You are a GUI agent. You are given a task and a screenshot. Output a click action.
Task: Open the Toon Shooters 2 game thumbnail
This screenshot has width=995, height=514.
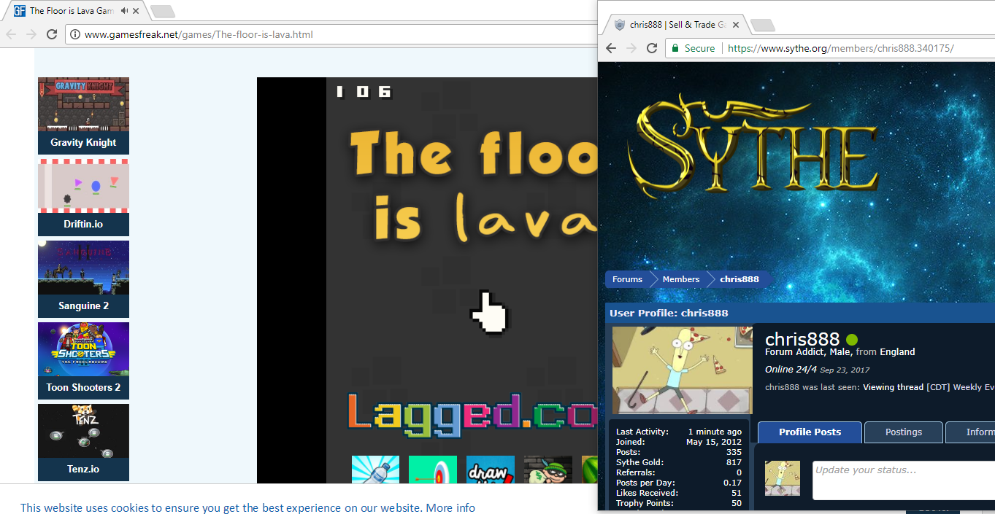pos(83,349)
